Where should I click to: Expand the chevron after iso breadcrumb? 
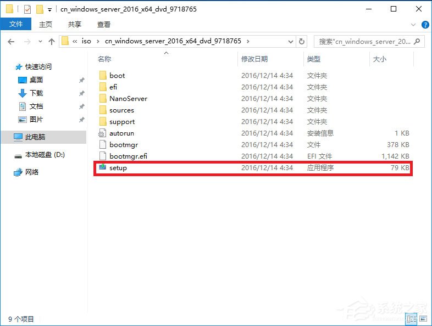[x=98, y=42]
